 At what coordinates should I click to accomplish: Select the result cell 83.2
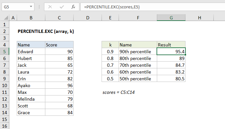click(171, 72)
